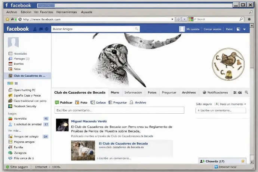Open the account dropdown arrow in Facebook header
The image size is (258, 172).
click(x=245, y=29)
